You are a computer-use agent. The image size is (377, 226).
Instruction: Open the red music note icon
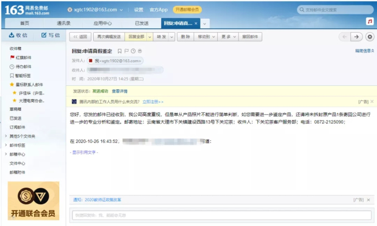coord(370,21)
